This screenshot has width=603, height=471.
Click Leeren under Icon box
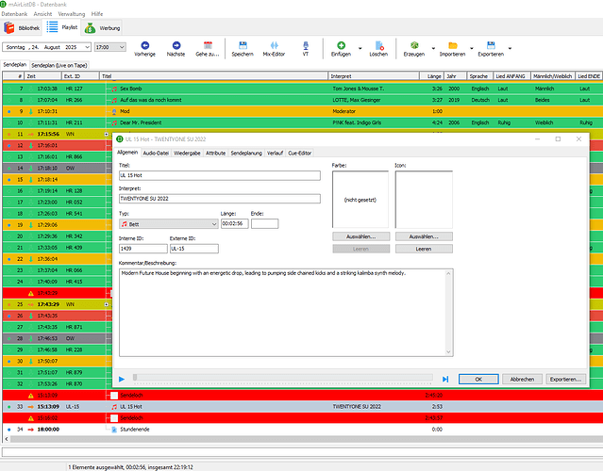[424, 249]
